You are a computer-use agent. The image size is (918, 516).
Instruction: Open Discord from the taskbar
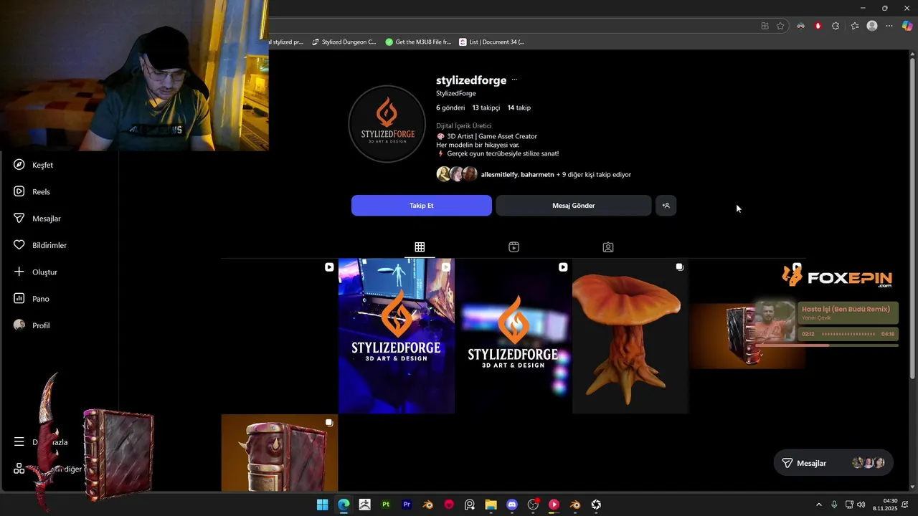point(512,505)
